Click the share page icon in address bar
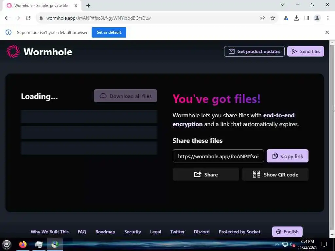Viewport: 335px width, 251px height. click(x=262, y=18)
